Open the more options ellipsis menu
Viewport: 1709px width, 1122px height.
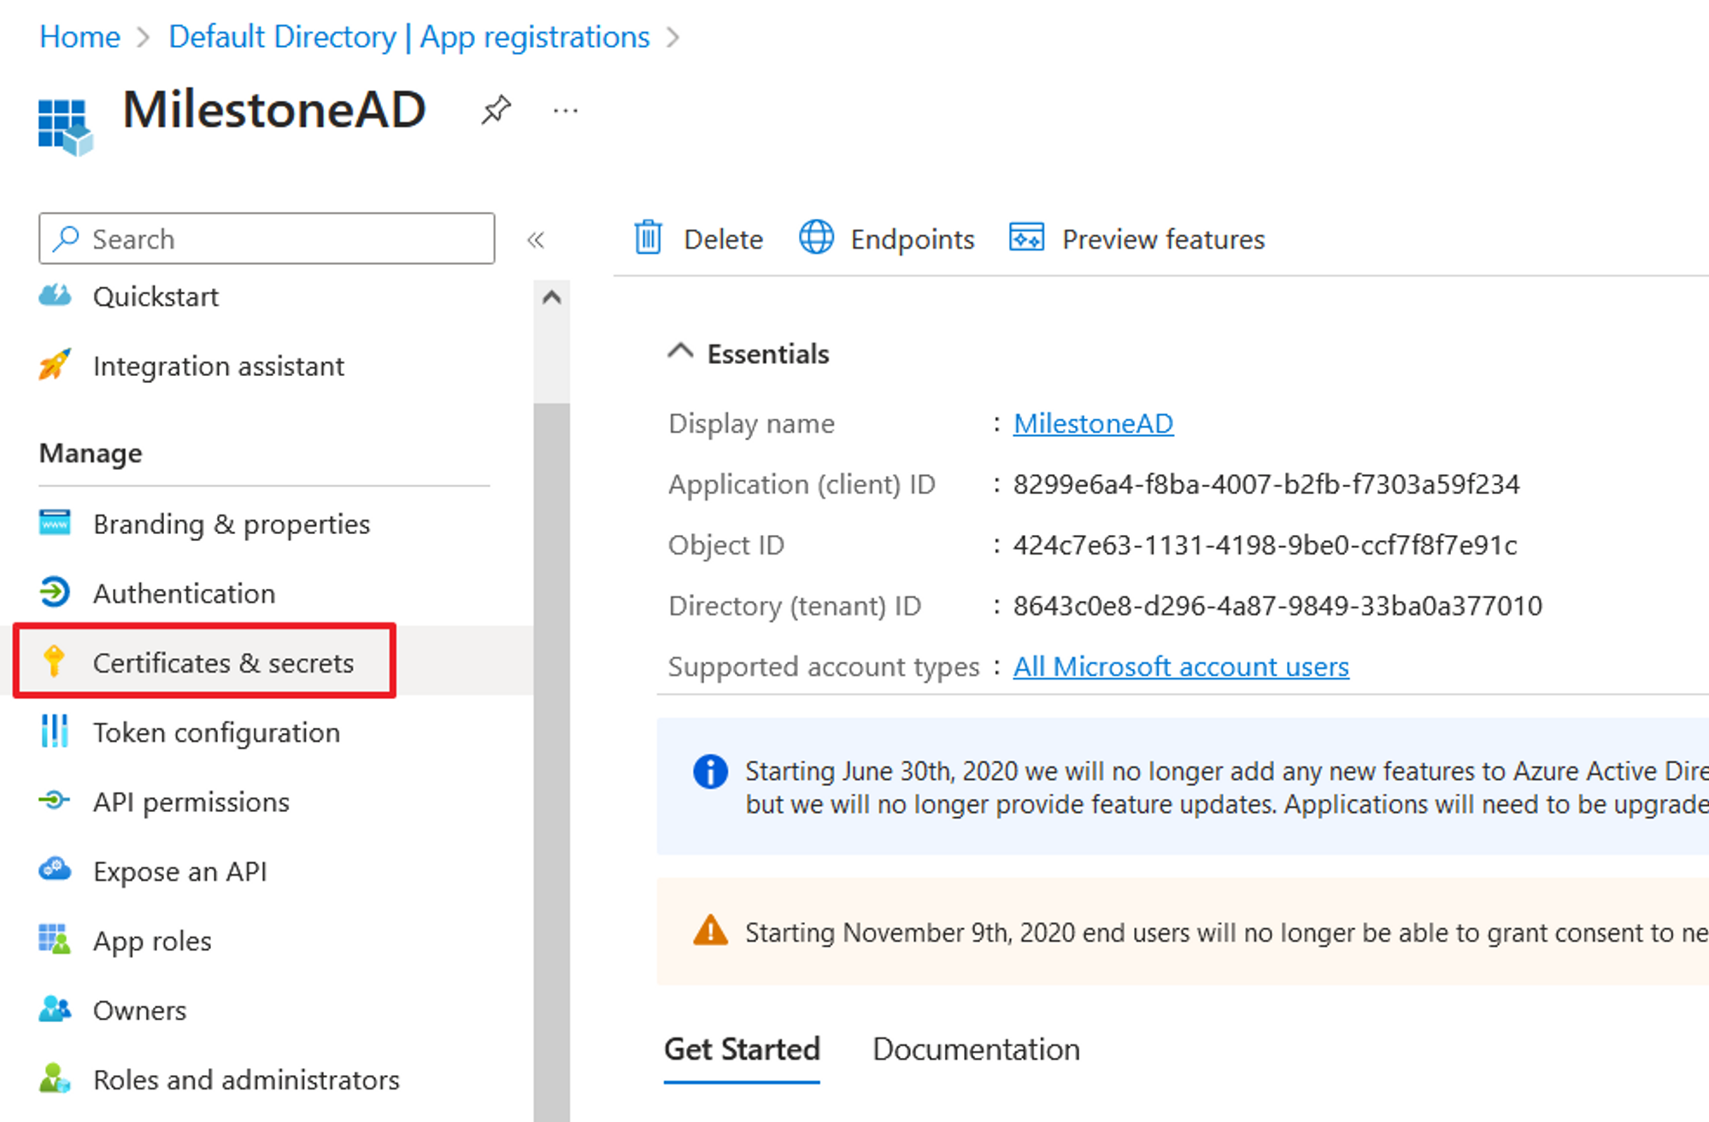tap(565, 109)
